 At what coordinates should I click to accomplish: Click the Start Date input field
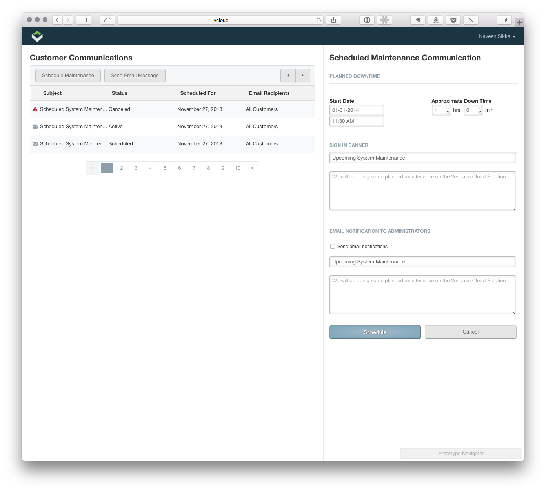[x=357, y=110]
